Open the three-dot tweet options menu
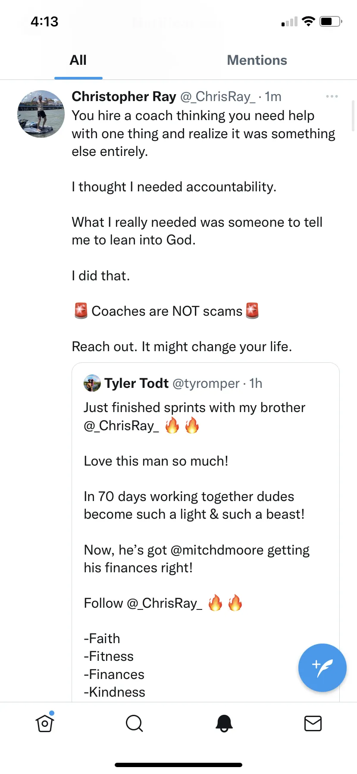Viewport: 357px width, 774px height. point(332,96)
